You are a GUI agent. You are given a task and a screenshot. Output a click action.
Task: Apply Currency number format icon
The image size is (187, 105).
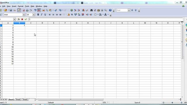click(69, 15)
